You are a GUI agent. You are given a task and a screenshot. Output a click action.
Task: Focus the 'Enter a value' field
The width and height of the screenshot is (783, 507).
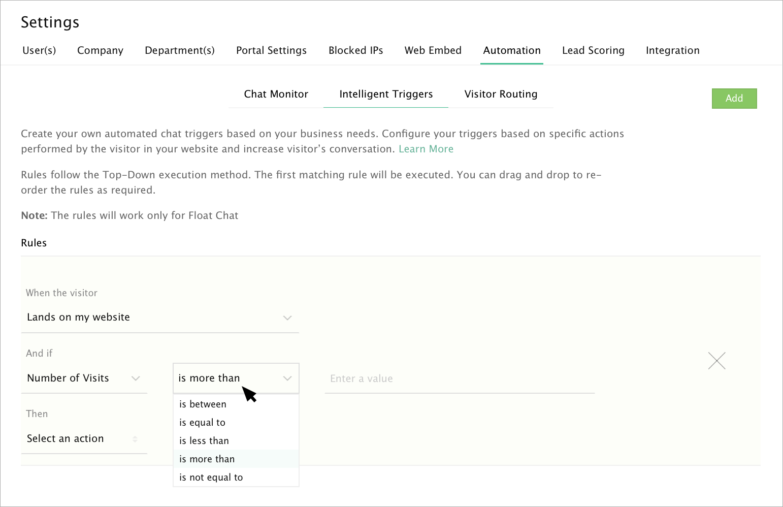click(x=459, y=379)
